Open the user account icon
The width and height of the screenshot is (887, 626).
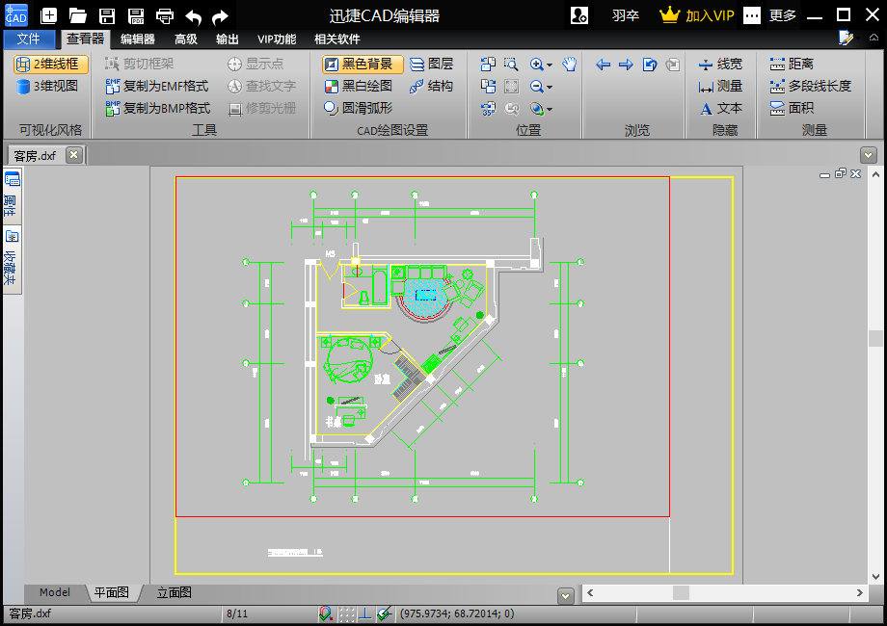[579, 15]
